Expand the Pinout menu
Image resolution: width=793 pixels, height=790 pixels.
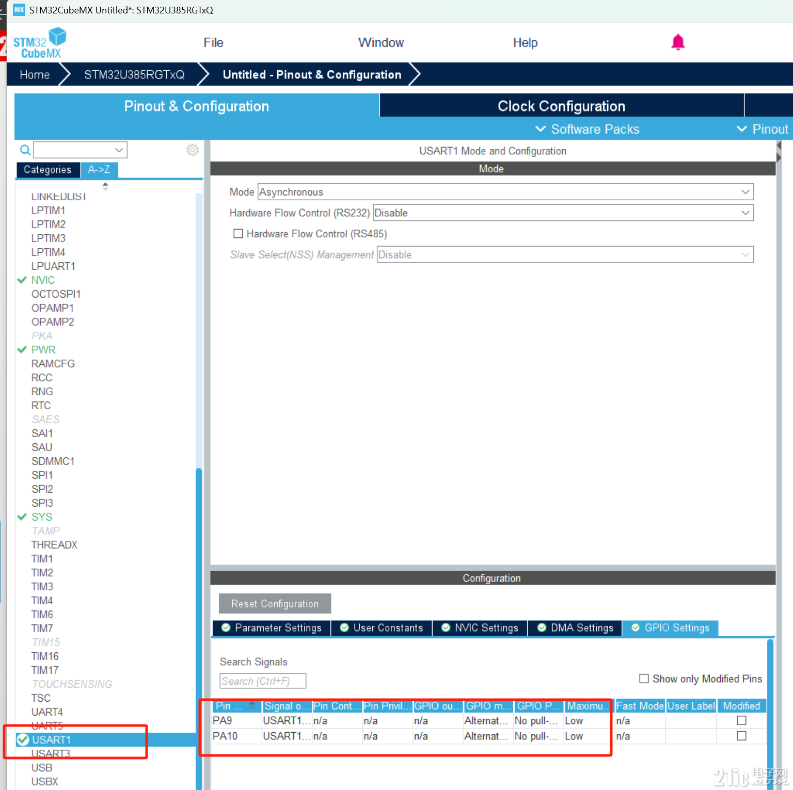(763, 129)
